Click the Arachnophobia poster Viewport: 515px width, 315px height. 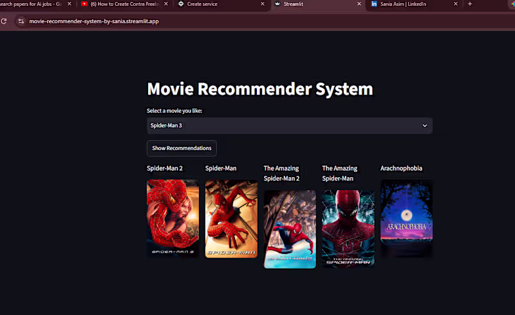(x=407, y=218)
